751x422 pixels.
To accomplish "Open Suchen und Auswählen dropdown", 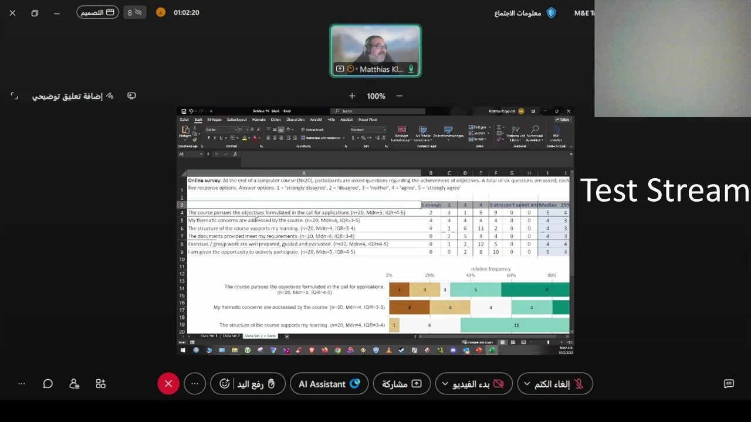I will [535, 133].
